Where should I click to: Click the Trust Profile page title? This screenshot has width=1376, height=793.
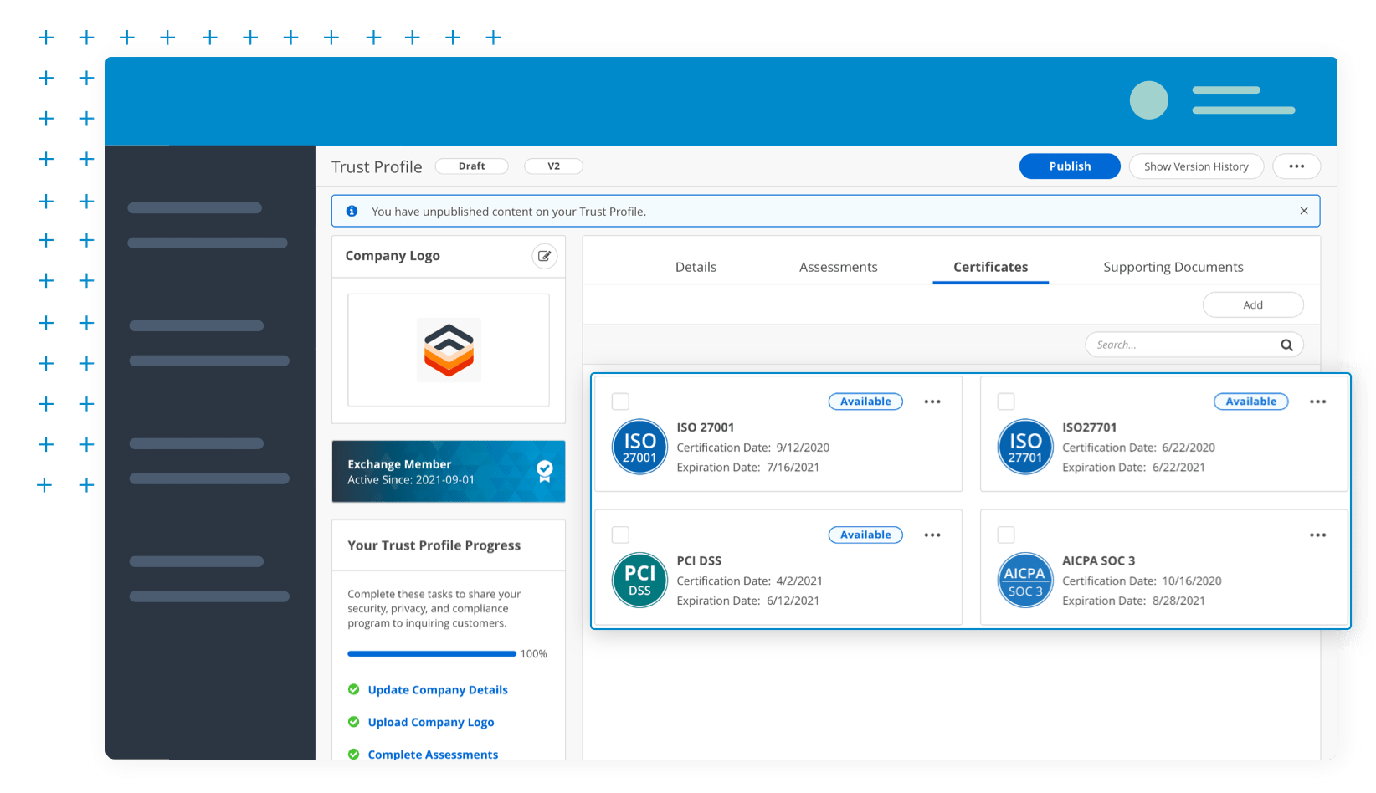click(x=377, y=167)
